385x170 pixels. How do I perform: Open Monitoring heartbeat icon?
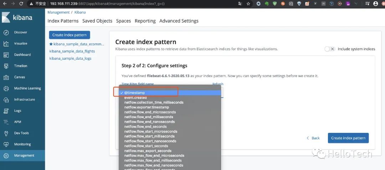[6, 144]
